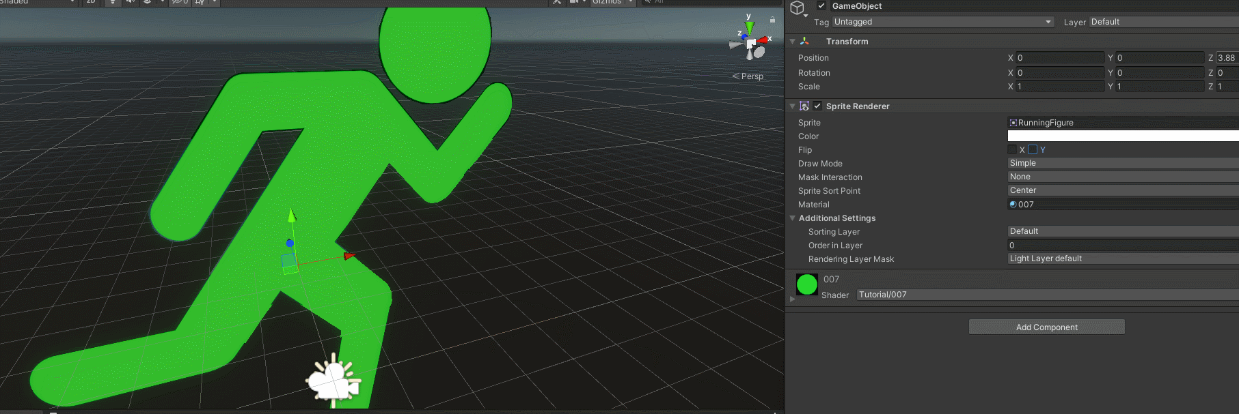The image size is (1239, 414).
Task: Click the Sprite Renderer component icon
Action: point(804,106)
